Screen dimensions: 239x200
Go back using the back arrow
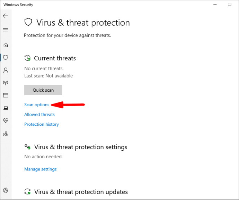pyautogui.click(x=6, y=16)
